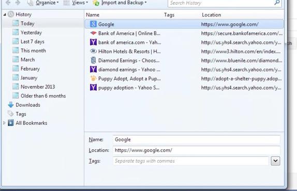This screenshot has width=297, height=191.
Task: Click the calendar icon beside Today
Action: point(16,23)
